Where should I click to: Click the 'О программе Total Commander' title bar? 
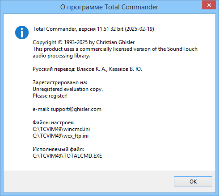(x=109, y=7)
